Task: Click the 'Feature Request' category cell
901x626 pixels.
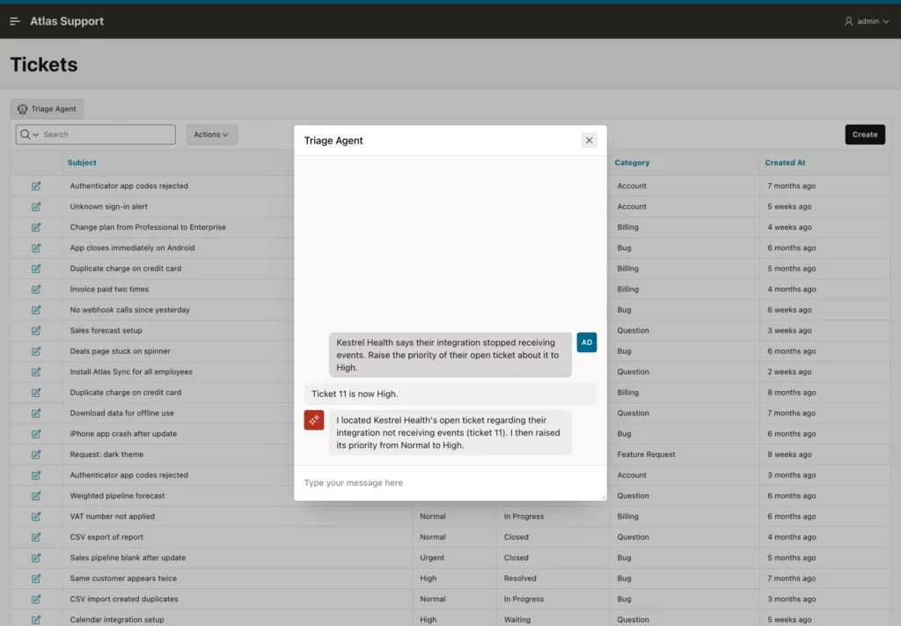Action: point(646,454)
